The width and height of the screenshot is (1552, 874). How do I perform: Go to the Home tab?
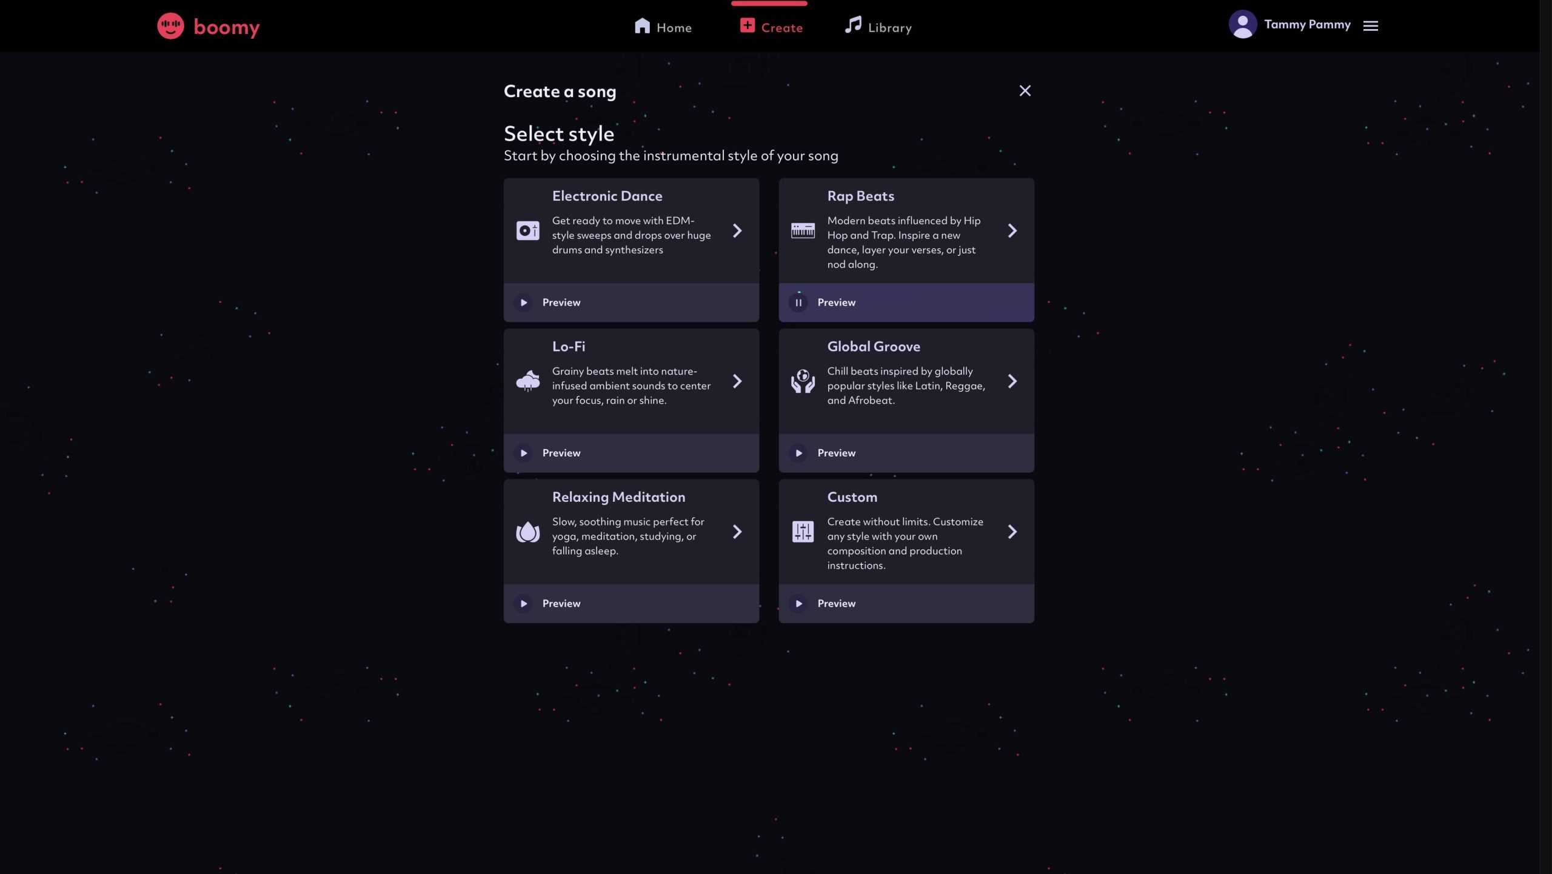pyautogui.click(x=663, y=27)
